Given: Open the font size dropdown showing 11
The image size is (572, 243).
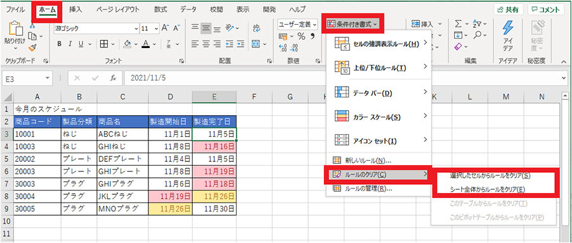Looking at the screenshot, I should tap(157, 28).
